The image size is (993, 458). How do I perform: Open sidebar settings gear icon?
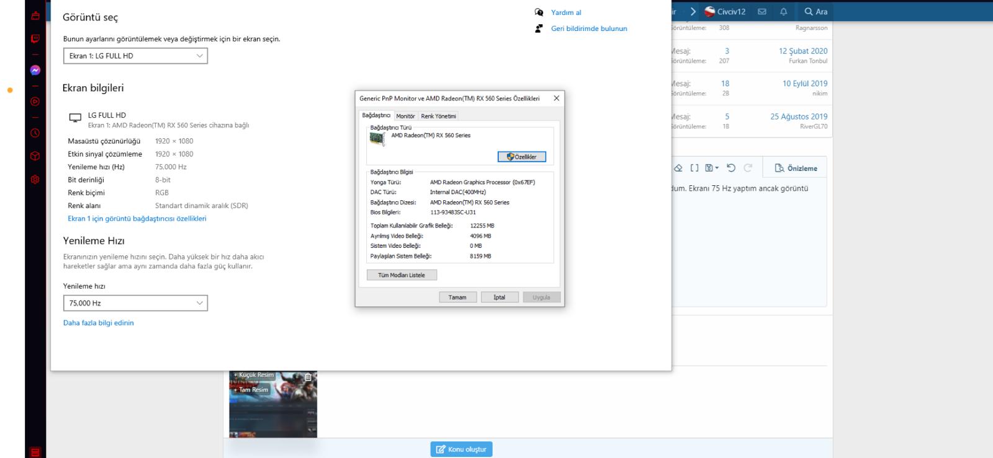(35, 180)
